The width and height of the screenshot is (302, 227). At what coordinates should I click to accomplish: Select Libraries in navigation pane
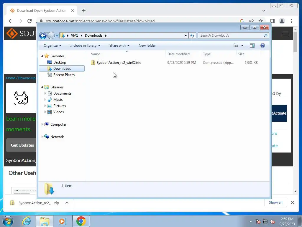click(x=57, y=87)
